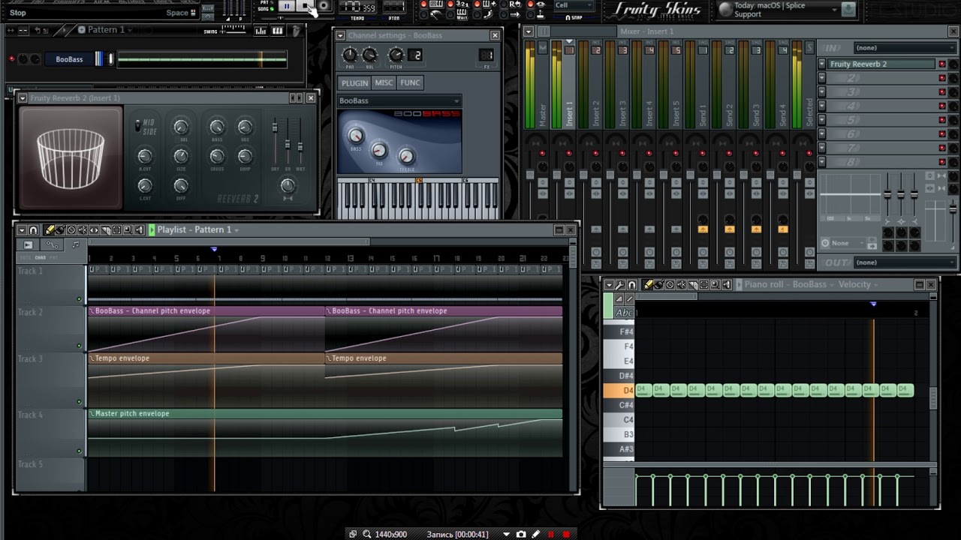Open the Playlist notes tab
The height and width of the screenshot is (540, 961).
tap(75, 245)
